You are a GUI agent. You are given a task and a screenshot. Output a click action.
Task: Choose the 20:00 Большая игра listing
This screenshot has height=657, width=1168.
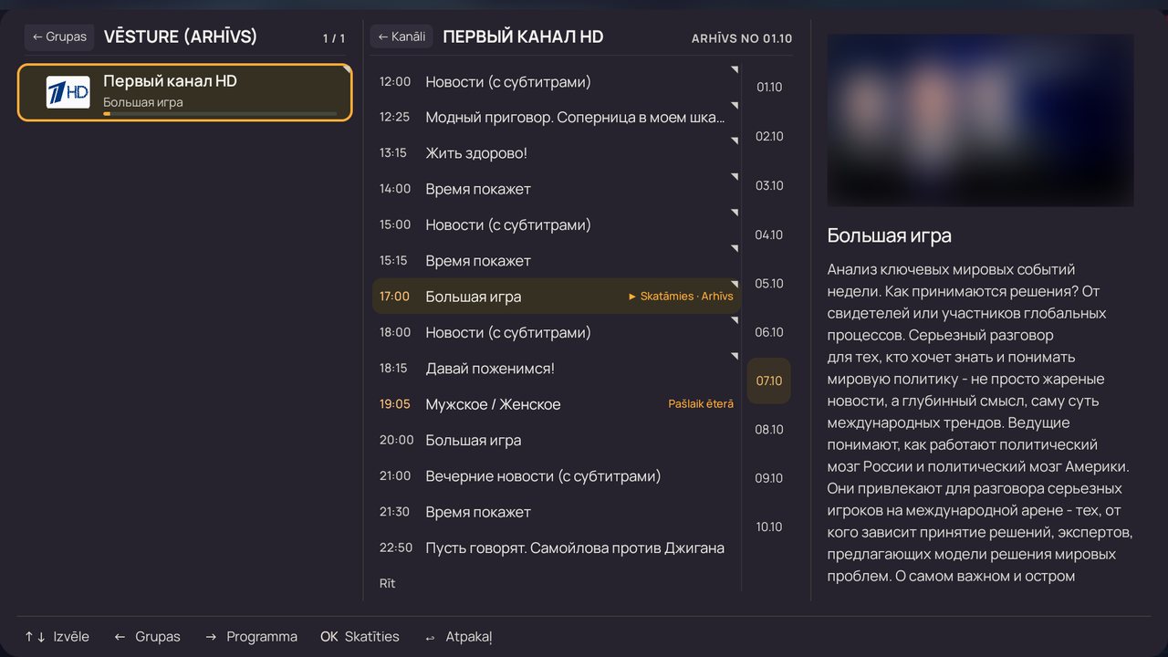click(x=557, y=440)
